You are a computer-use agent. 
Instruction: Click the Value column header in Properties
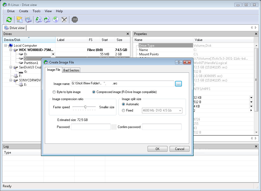[x=223, y=40]
